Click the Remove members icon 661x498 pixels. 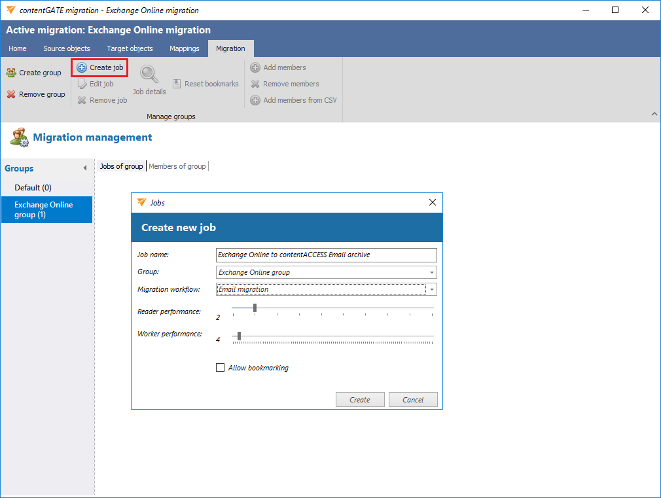coord(255,84)
